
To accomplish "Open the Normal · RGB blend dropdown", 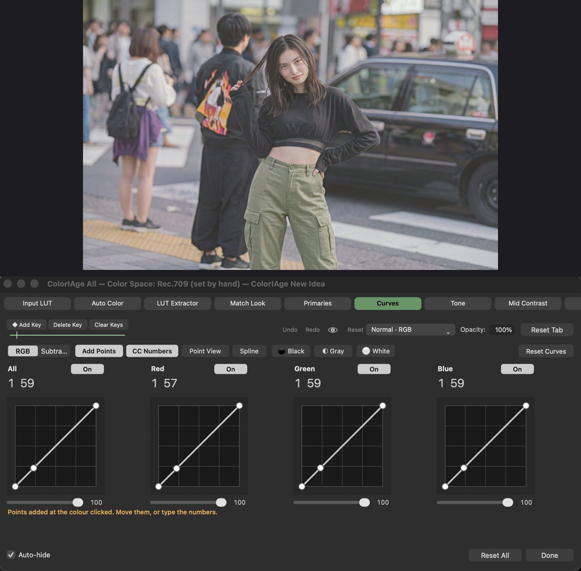I will pos(411,330).
